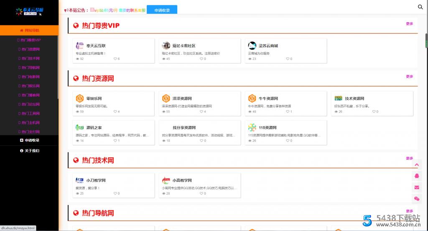This screenshot has width=428, height=231.
Task: Click the site logo in sidebar
Action: [x=29, y=11]
